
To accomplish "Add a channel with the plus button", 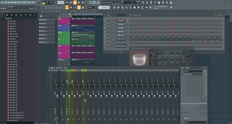I will (121, 52).
